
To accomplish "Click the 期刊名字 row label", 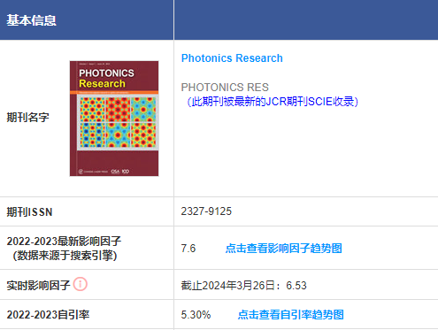I will click(x=27, y=118).
